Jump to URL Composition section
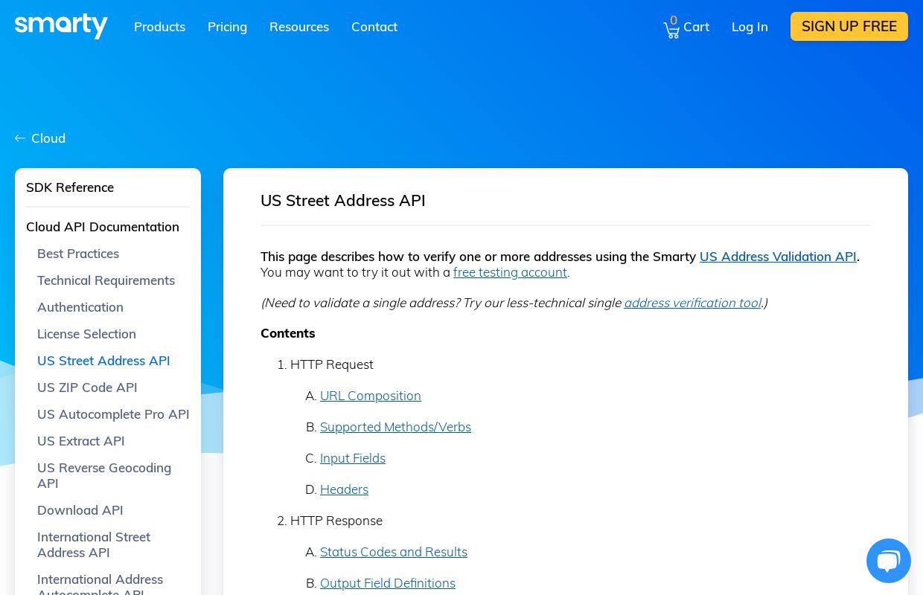Screen dimensions: 923x595 point(371,396)
